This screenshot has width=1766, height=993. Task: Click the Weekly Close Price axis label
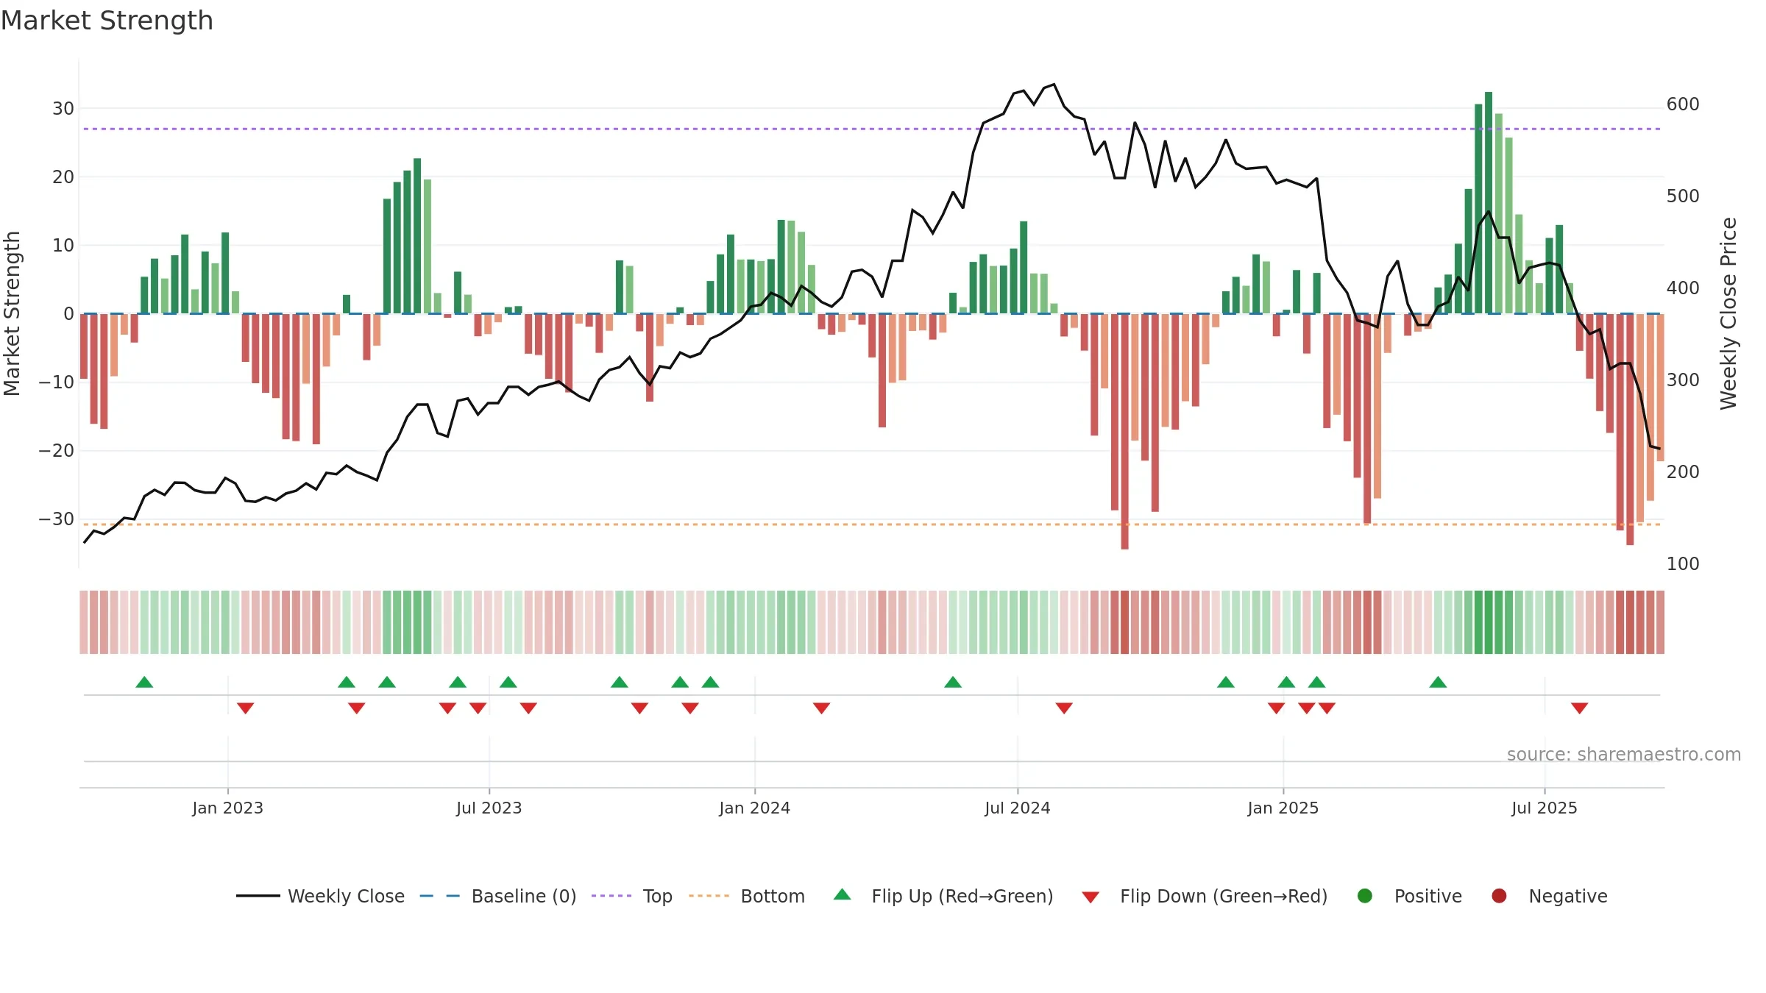pyautogui.click(x=1728, y=313)
